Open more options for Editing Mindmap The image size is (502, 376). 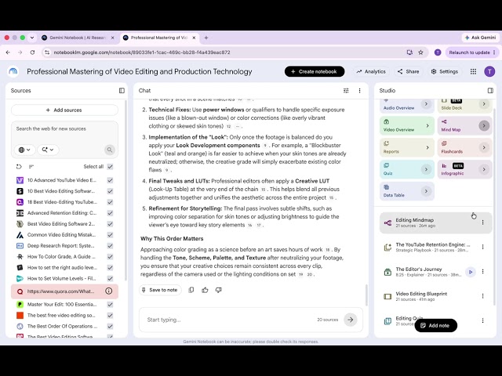pyautogui.click(x=483, y=222)
